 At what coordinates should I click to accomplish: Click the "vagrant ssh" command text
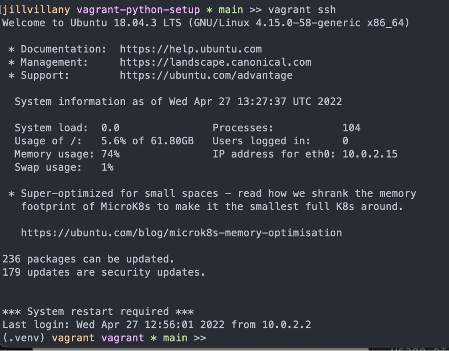[302, 10]
